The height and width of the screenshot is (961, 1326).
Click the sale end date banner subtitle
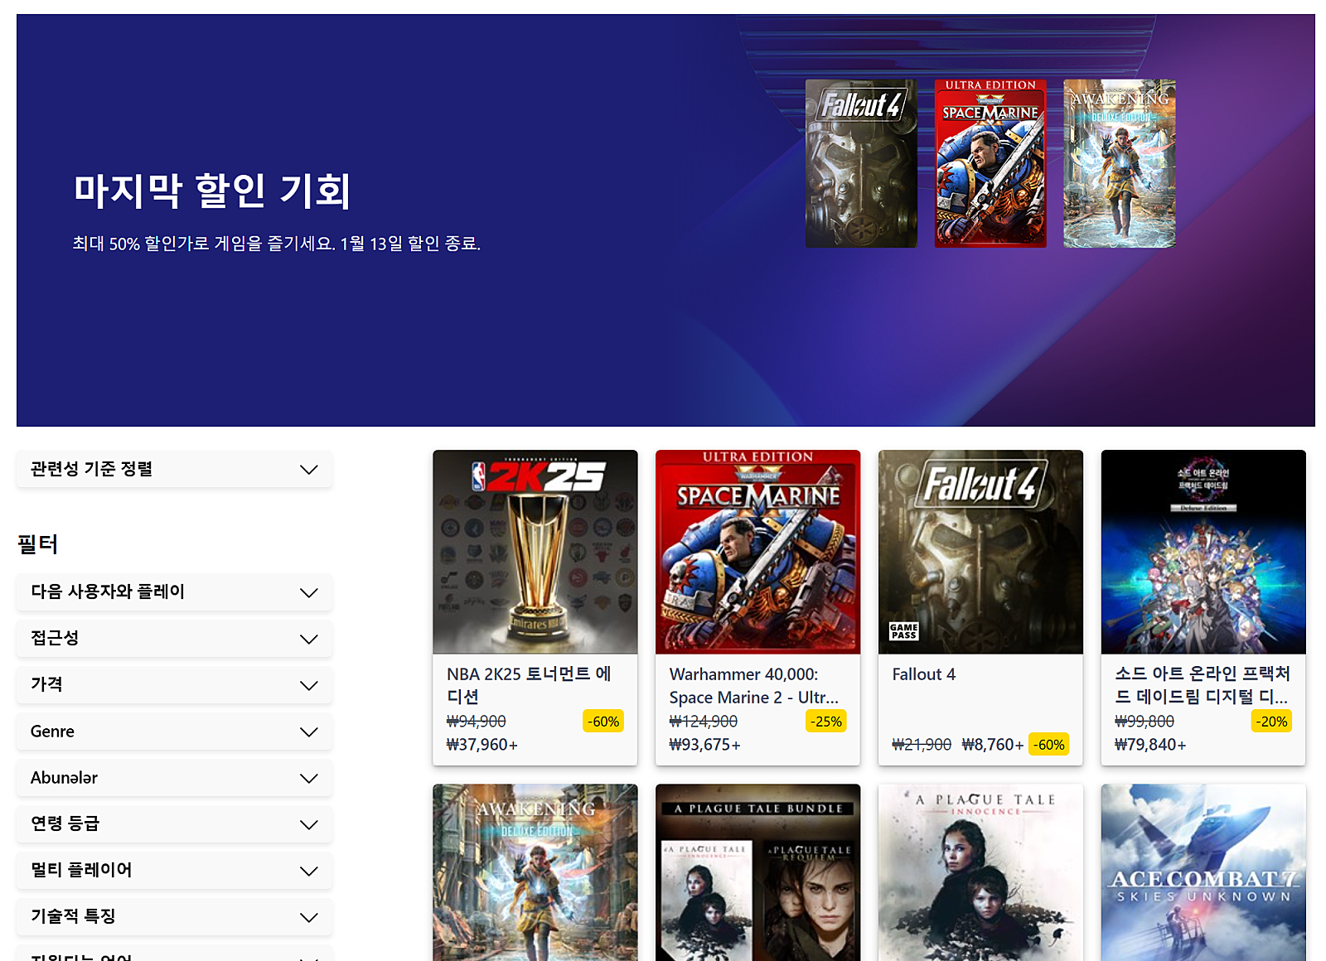pos(277,244)
